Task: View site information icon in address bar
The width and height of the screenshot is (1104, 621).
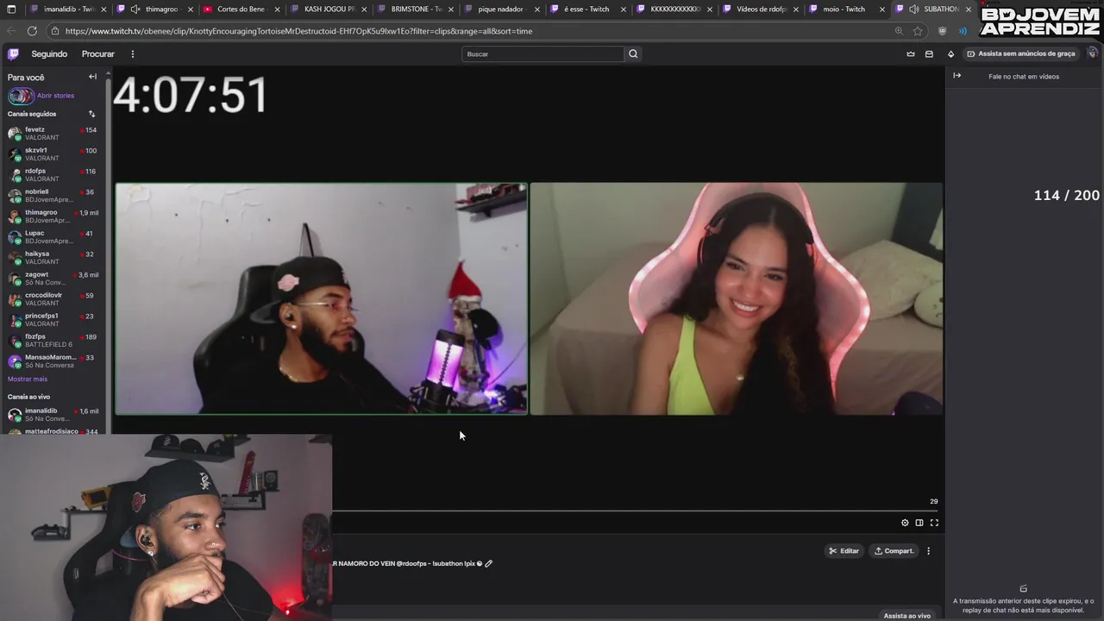Action: [55, 31]
